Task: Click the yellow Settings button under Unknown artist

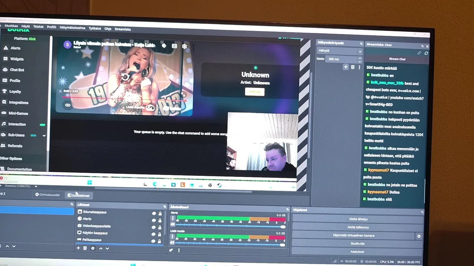Action: (255, 92)
